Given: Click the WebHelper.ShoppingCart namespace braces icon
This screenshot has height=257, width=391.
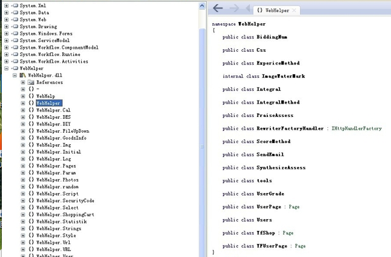Looking at the screenshot, I should click(30, 214).
